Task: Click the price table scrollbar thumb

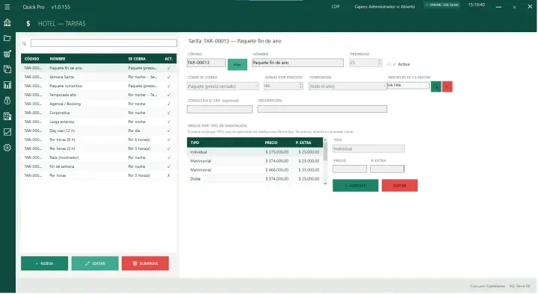Action: click(x=325, y=151)
